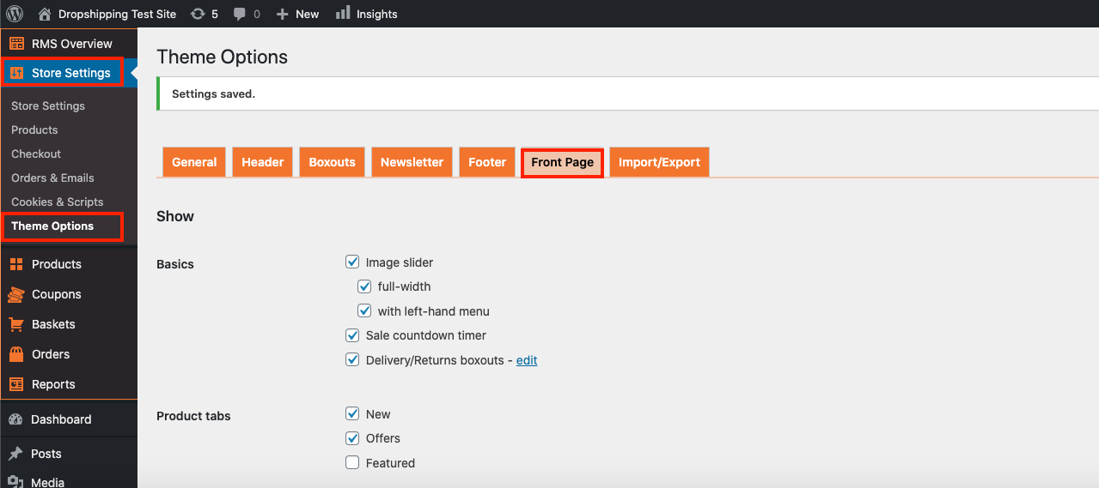Select the Front Page tab
Viewport: 1099px width, 488px height.
pos(563,162)
